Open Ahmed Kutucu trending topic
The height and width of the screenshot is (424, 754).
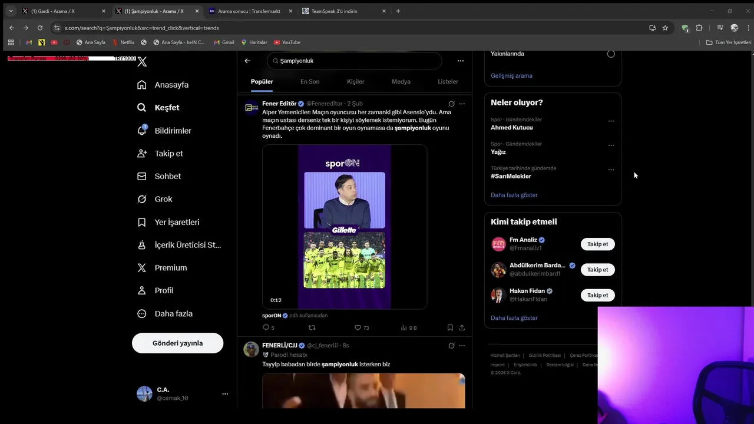[x=512, y=128]
